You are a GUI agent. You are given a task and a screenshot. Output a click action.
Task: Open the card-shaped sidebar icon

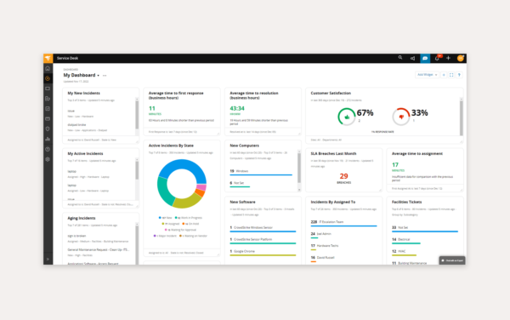point(48,119)
